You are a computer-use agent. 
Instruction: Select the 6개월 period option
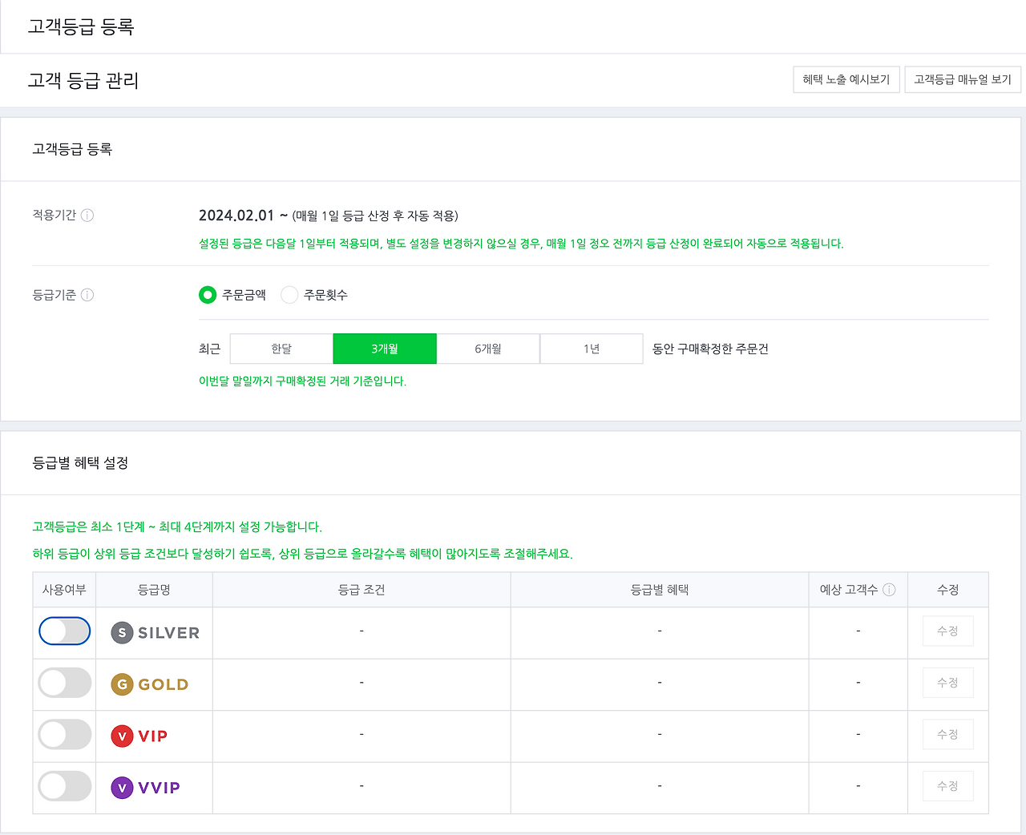488,349
